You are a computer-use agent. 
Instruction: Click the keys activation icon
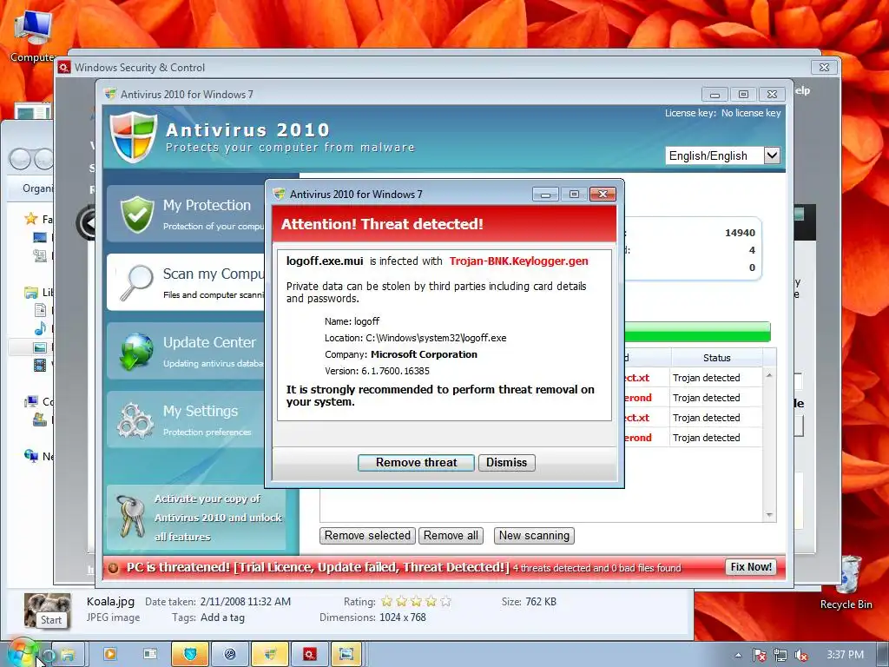(130, 516)
